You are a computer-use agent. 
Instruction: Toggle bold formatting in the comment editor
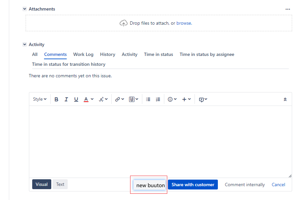(56, 99)
